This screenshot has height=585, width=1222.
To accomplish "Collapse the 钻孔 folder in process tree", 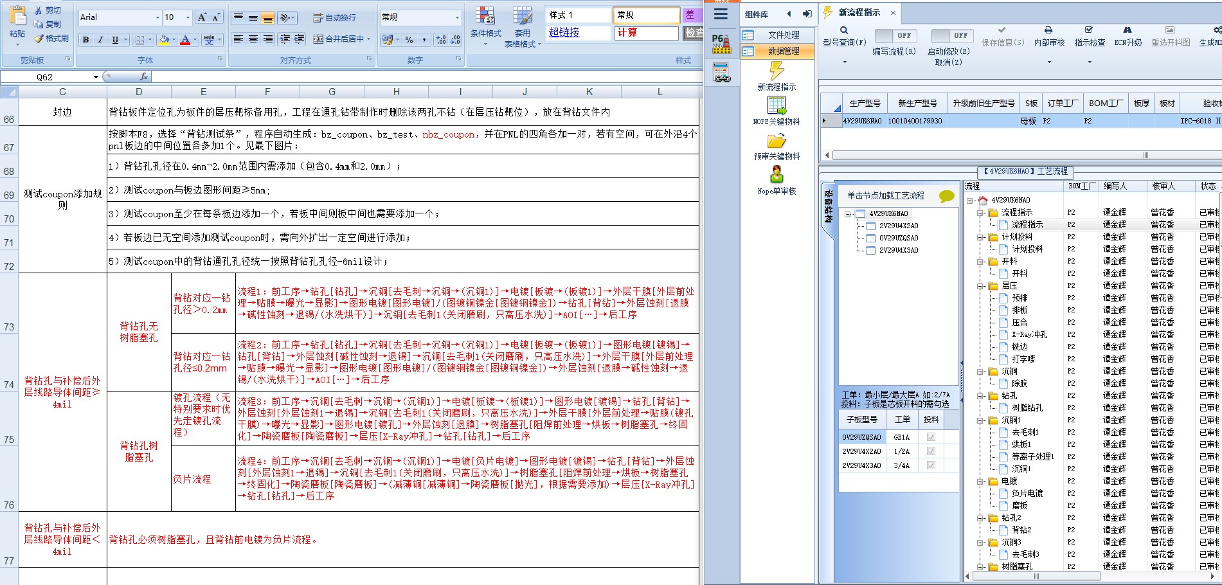I will (x=981, y=396).
